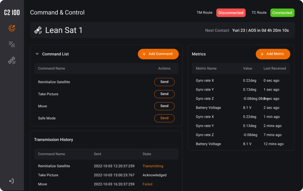Click the Connected TC Route status badge
Screen dimensions: 303x191
(x=282, y=13)
